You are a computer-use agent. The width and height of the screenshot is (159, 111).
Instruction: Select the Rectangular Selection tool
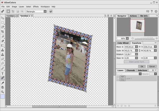coord(3,22)
